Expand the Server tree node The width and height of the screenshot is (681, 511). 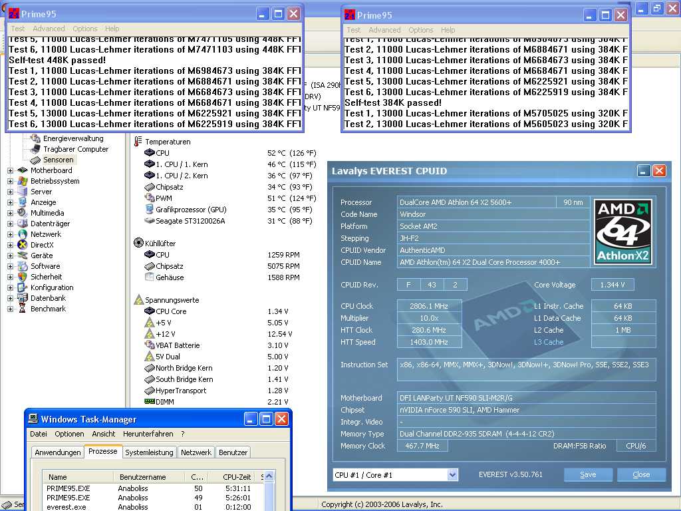[11, 192]
